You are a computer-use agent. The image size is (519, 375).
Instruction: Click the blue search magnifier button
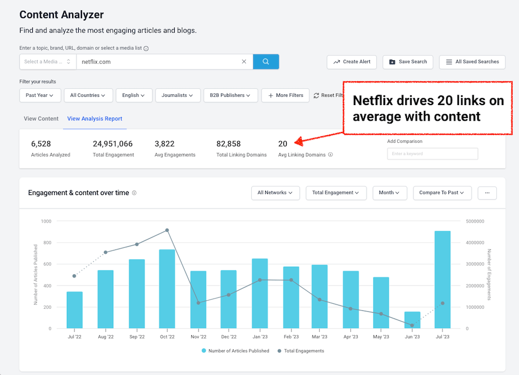(x=266, y=62)
